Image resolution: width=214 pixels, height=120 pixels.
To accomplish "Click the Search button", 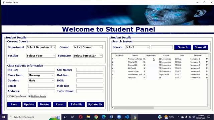I will click(x=183, y=47).
